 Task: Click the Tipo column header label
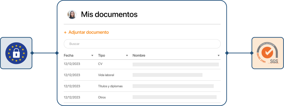tap(101, 56)
